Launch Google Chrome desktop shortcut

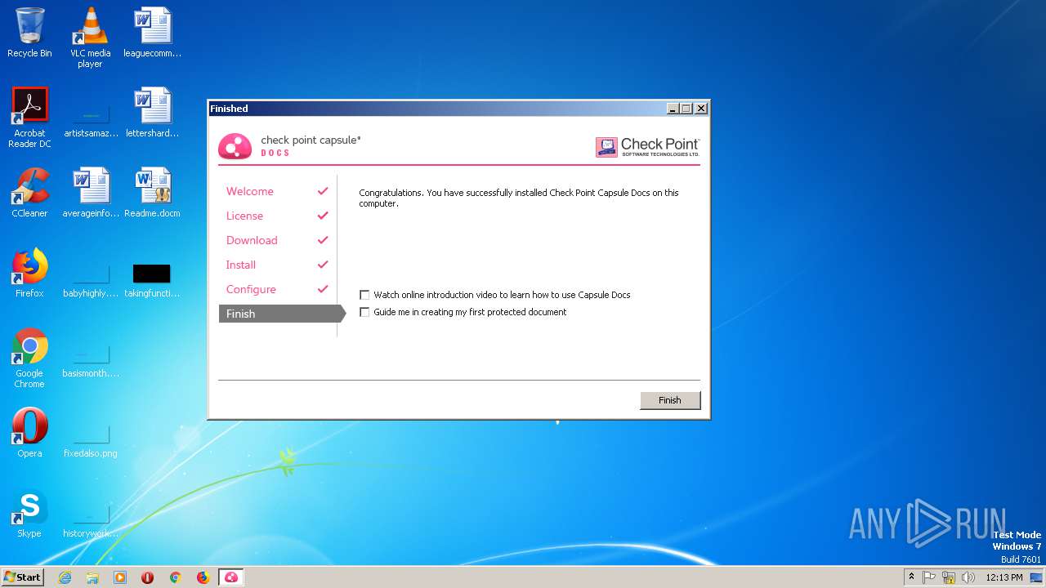click(29, 358)
